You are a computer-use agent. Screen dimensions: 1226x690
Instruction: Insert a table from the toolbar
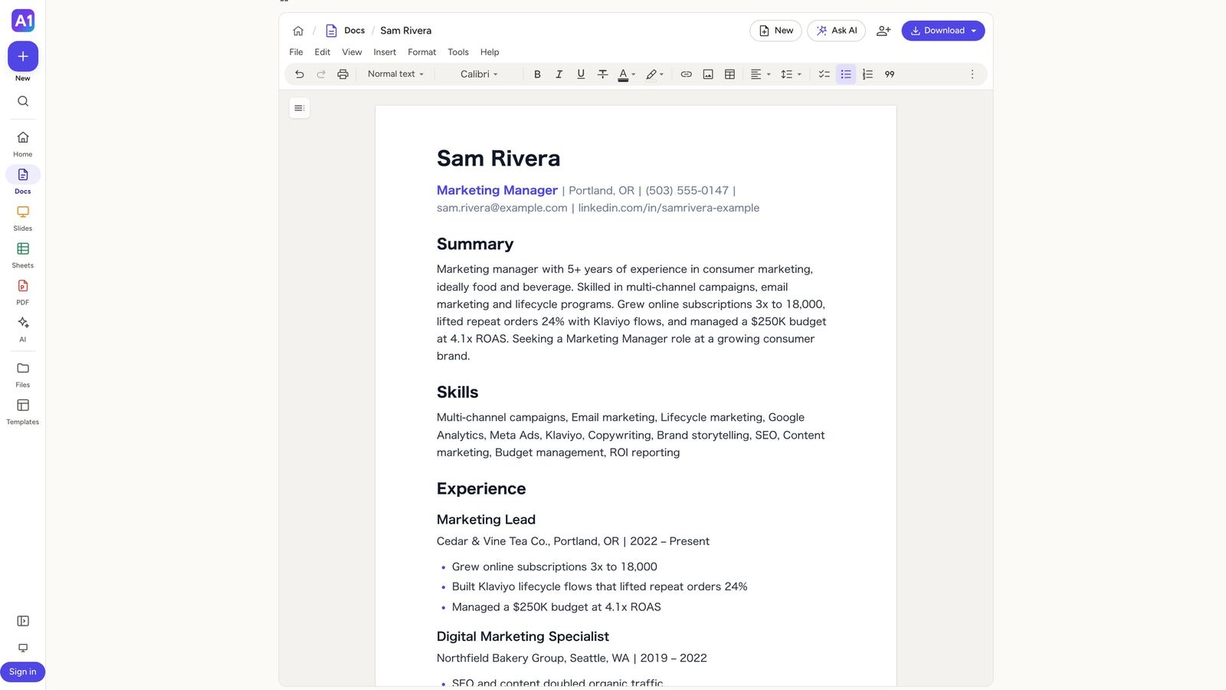tap(729, 74)
